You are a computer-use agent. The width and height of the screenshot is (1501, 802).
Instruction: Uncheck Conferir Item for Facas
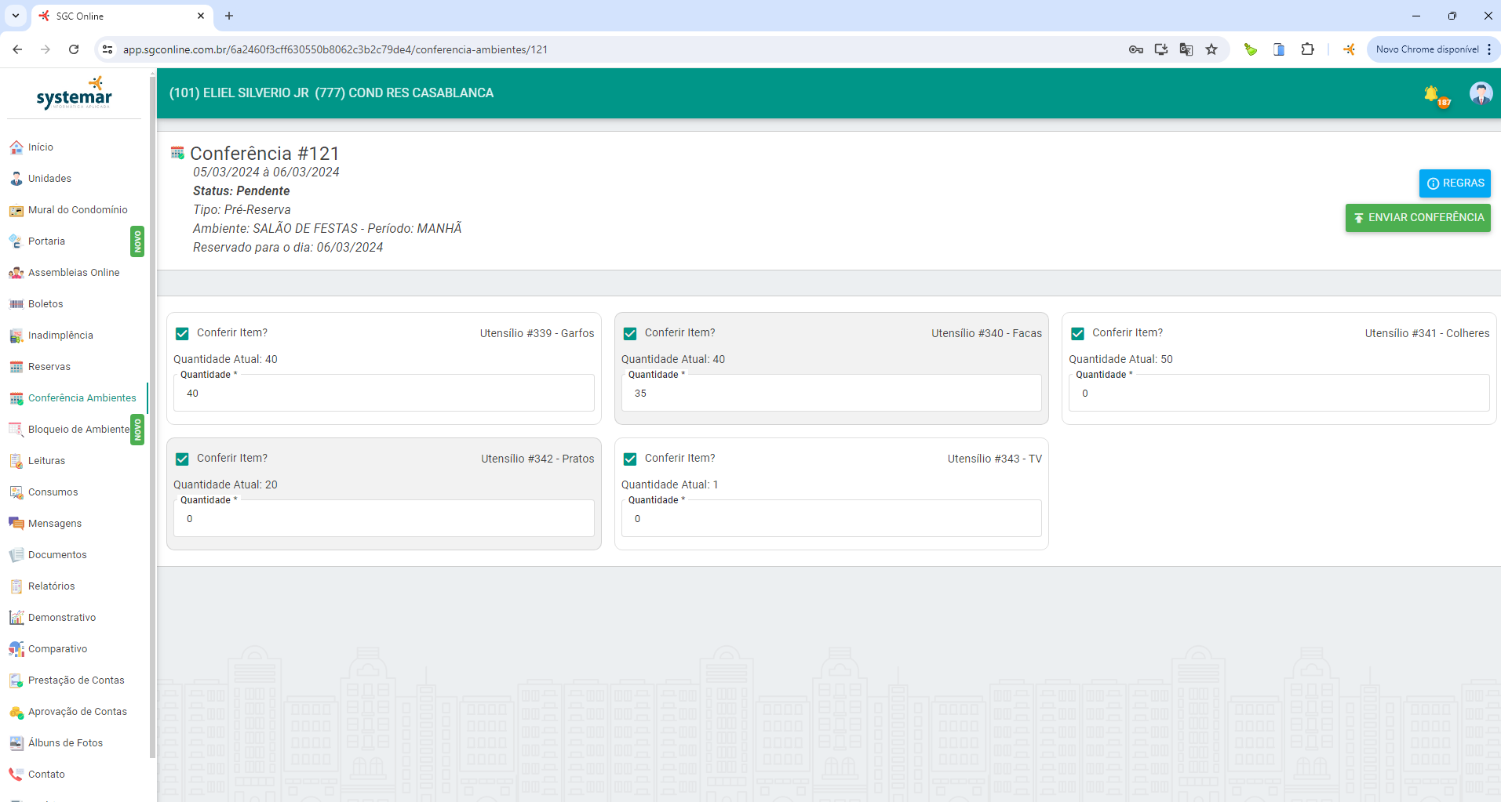pyautogui.click(x=630, y=334)
